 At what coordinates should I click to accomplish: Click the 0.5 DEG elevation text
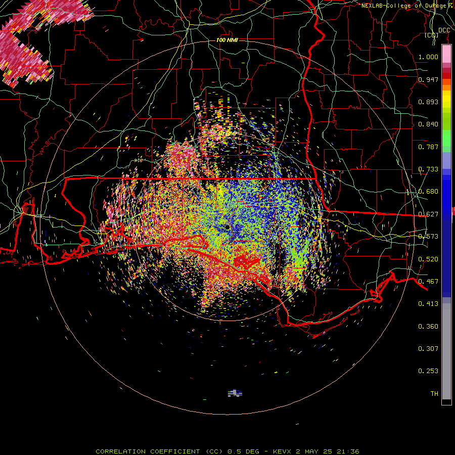[x=244, y=451]
